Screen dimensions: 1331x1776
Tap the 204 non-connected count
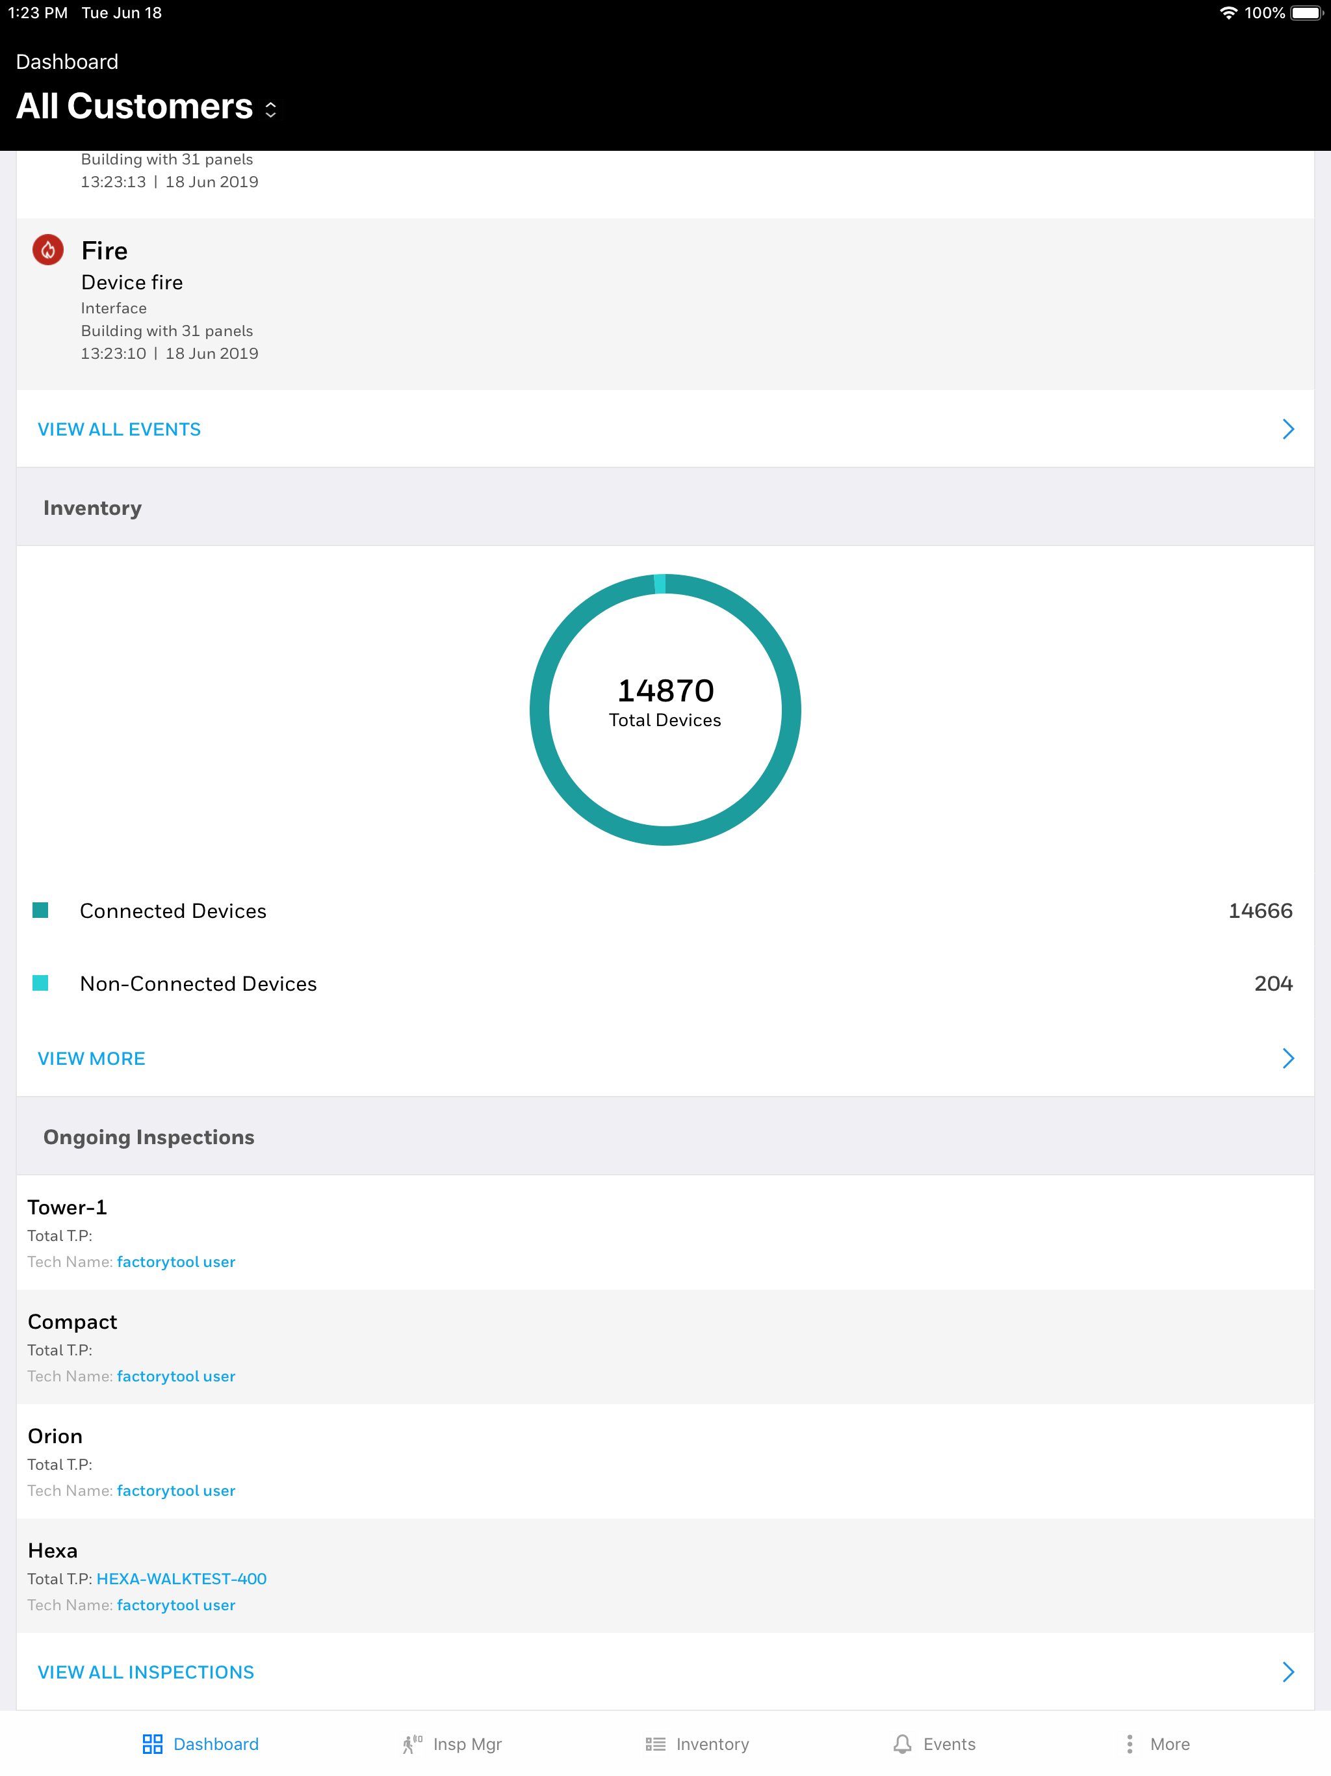click(x=1273, y=984)
